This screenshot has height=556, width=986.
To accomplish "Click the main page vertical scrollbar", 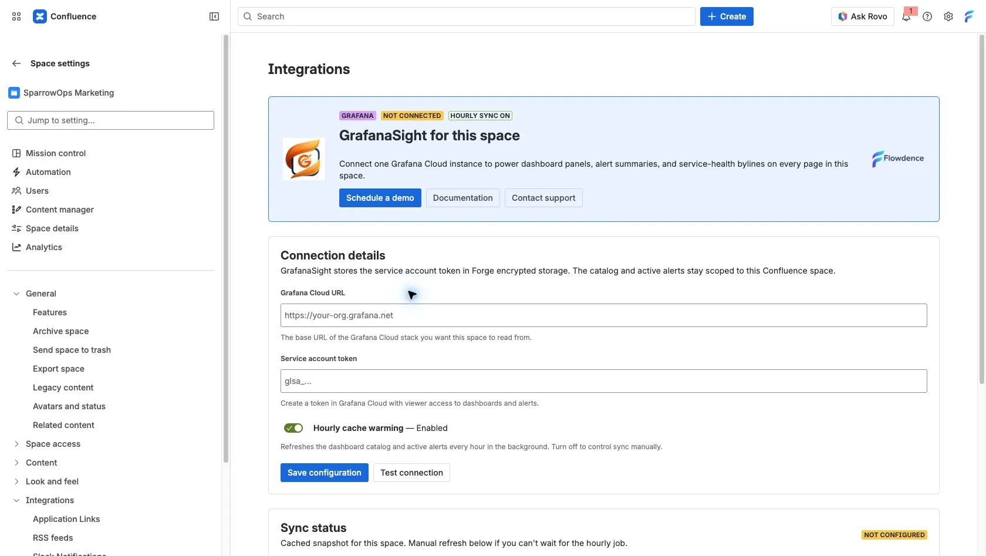I will point(982,210).
